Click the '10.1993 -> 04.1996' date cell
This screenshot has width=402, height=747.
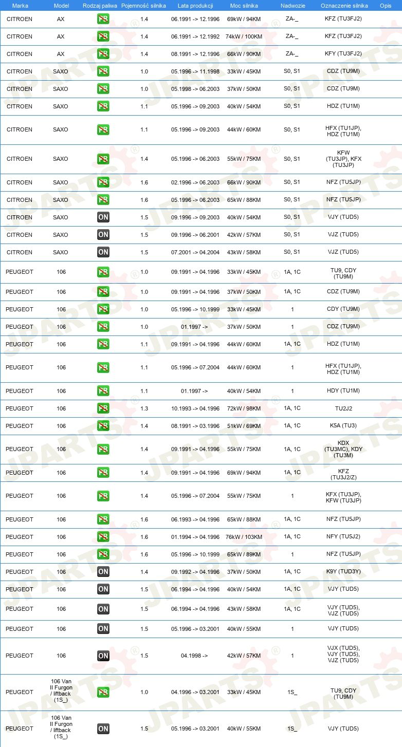(195, 409)
